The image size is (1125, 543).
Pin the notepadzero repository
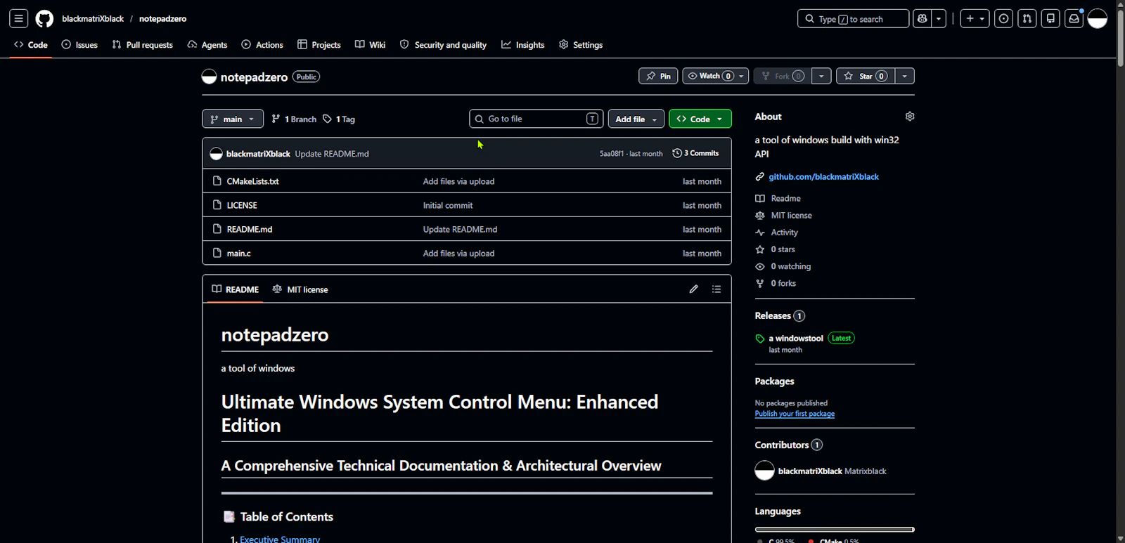point(658,76)
